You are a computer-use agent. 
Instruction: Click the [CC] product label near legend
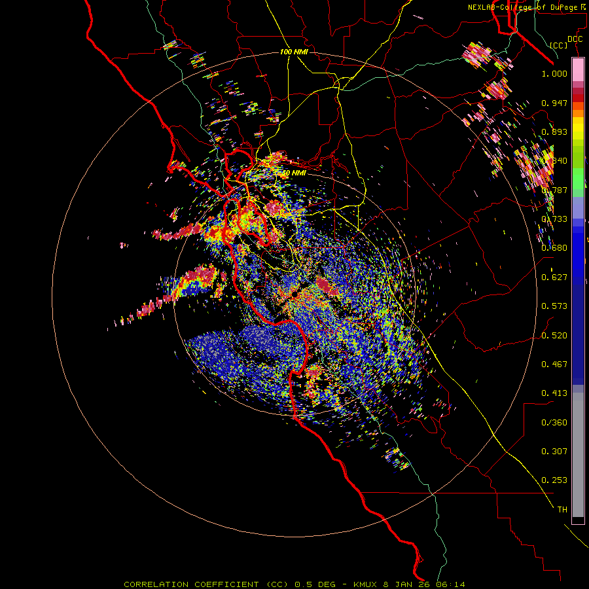point(559,45)
